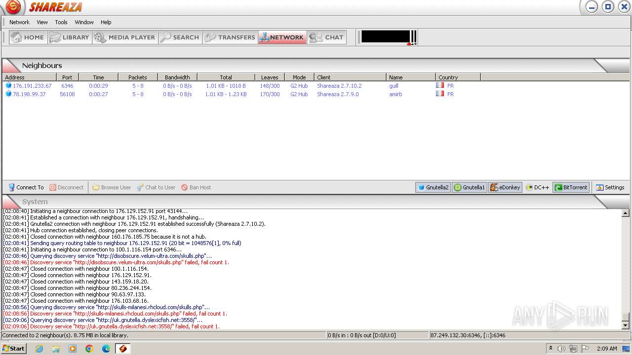This screenshot has width=632, height=355.
Task: Sort by Bandwidth column header
Action: click(x=177, y=77)
